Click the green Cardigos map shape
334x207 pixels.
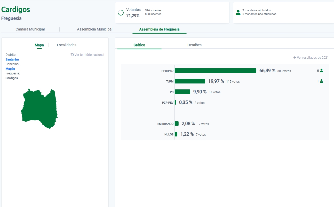pyautogui.click(x=39, y=109)
